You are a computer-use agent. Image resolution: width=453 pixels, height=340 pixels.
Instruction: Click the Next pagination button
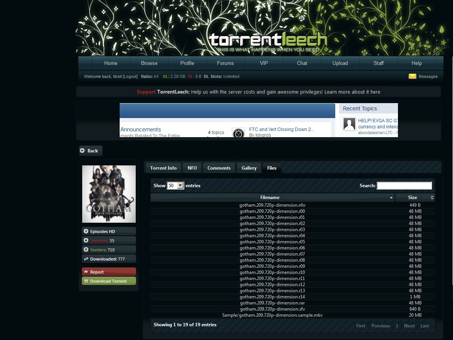tap(409, 325)
